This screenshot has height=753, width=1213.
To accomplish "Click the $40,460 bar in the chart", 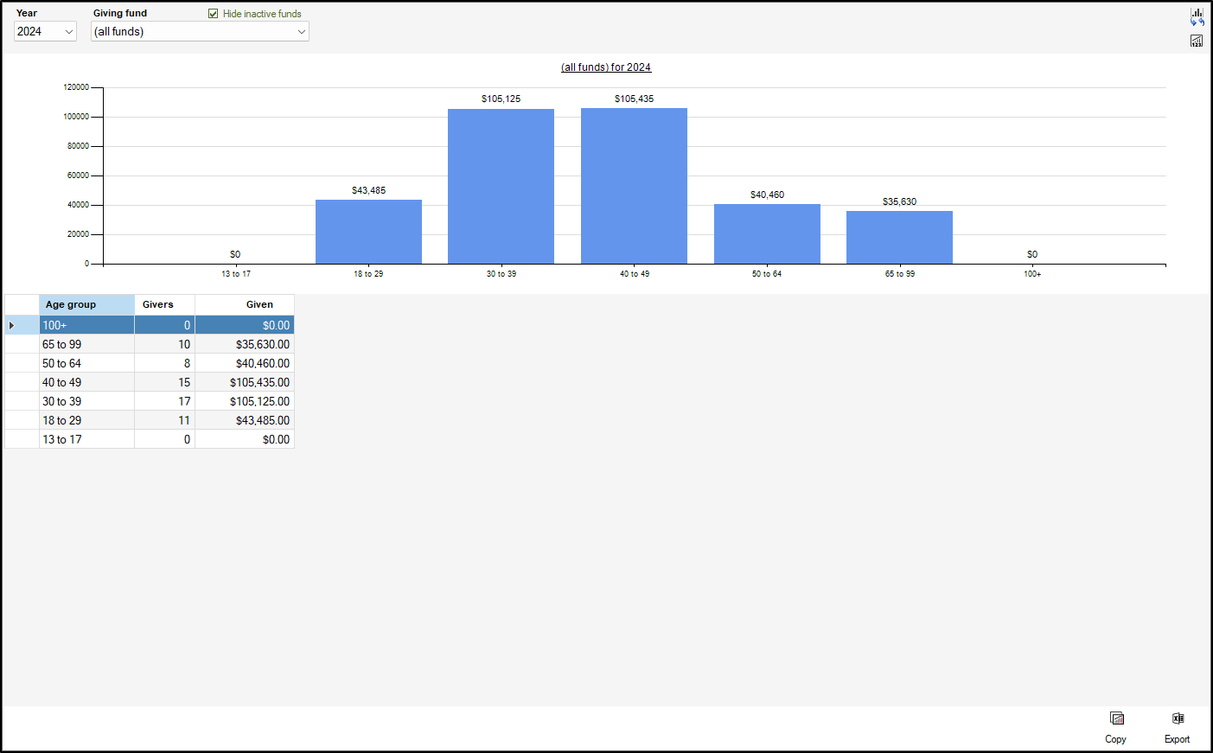I will (767, 233).
